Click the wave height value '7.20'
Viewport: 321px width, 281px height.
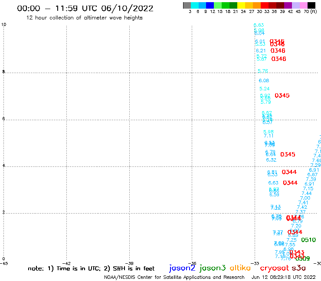(296, 226)
